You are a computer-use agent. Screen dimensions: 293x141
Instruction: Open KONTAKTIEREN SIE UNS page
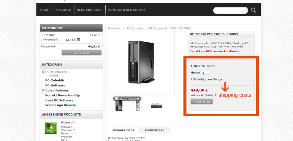[x=127, y=10]
